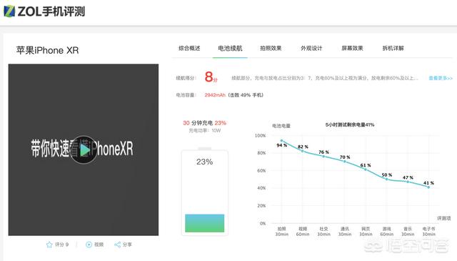The width and height of the screenshot is (457, 261).
Task: Click the 2942mAh battery capacity text
Action: click(215, 95)
